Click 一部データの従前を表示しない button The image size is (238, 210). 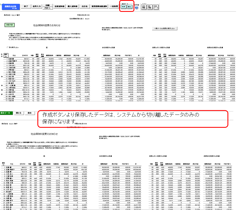point(165,28)
